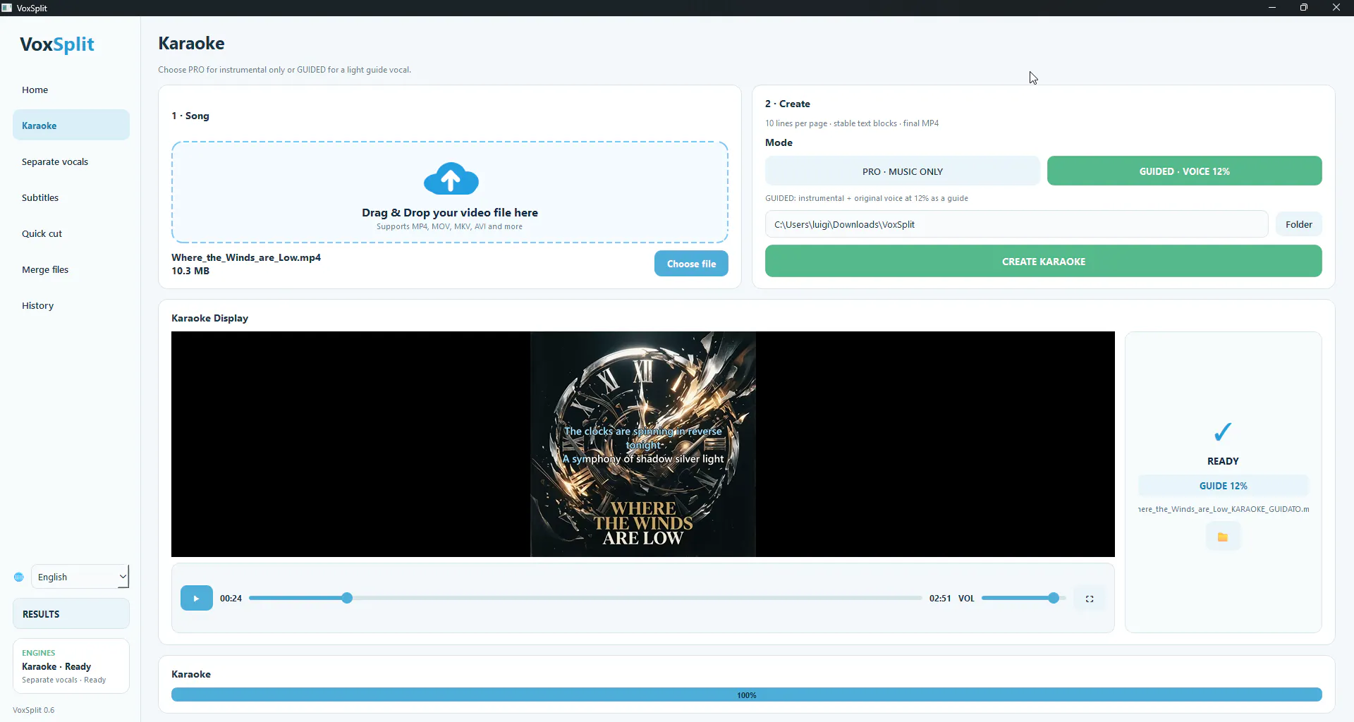Viewport: 1354px width, 722px height.
Task: Adjust the VOL volume slider
Action: 1023,598
